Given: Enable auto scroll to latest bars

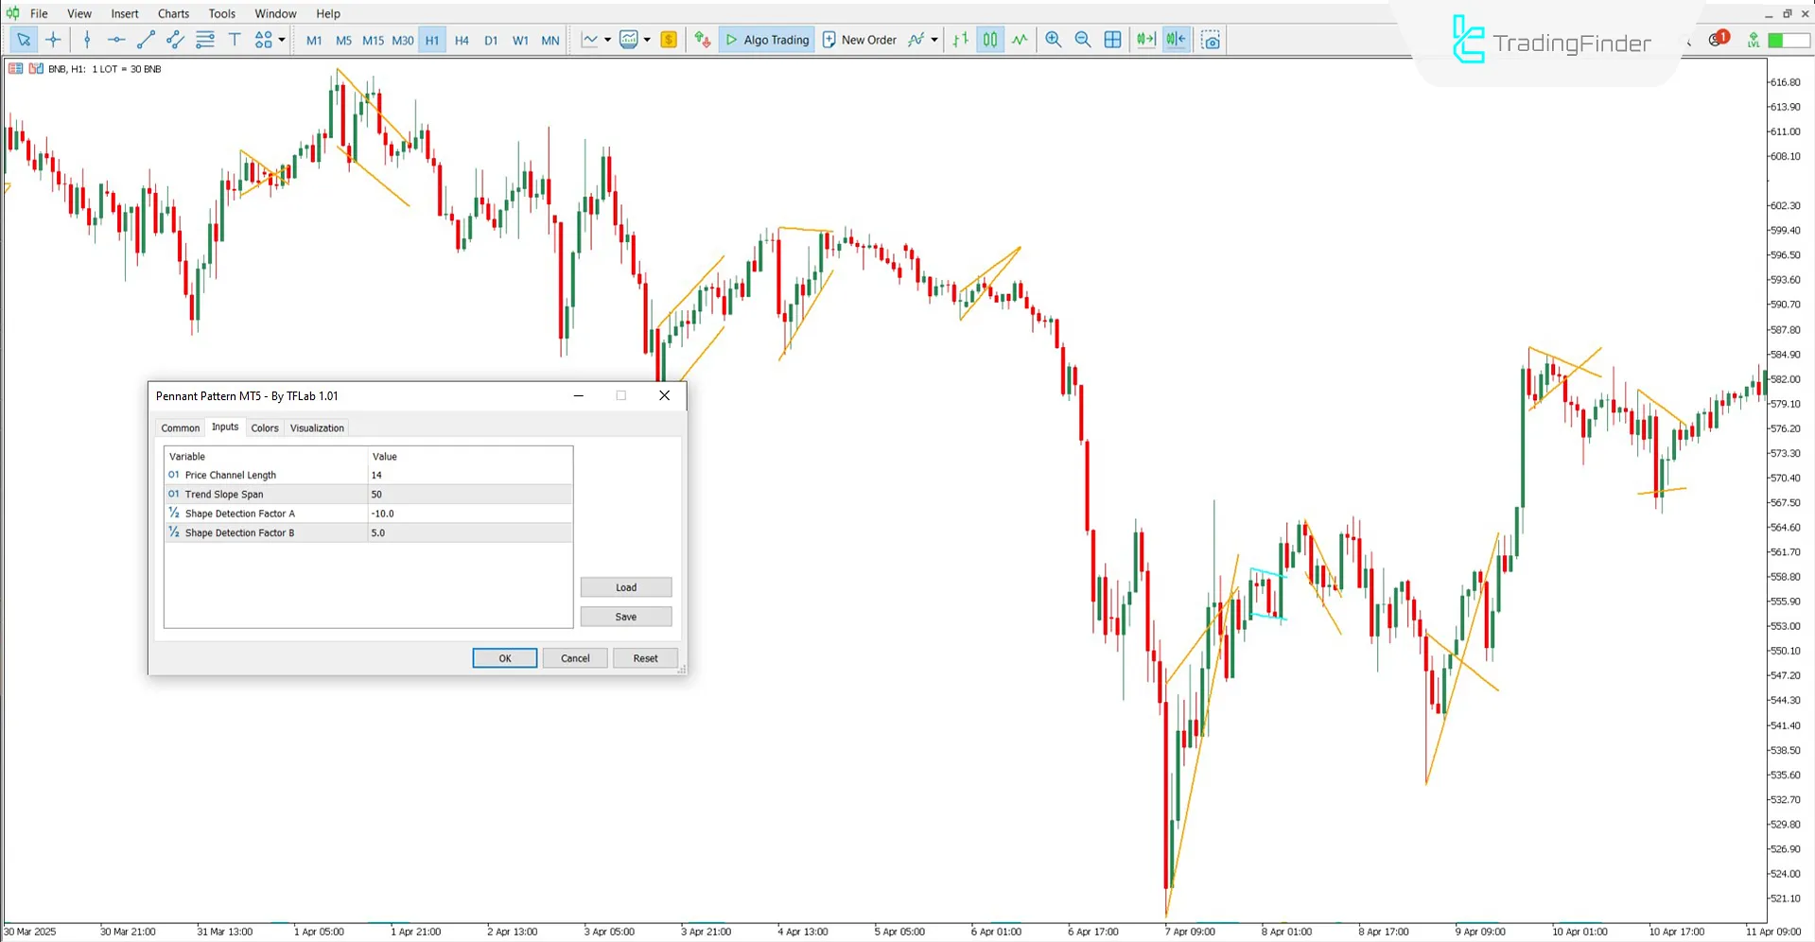Looking at the screenshot, I should click(1145, 40).
